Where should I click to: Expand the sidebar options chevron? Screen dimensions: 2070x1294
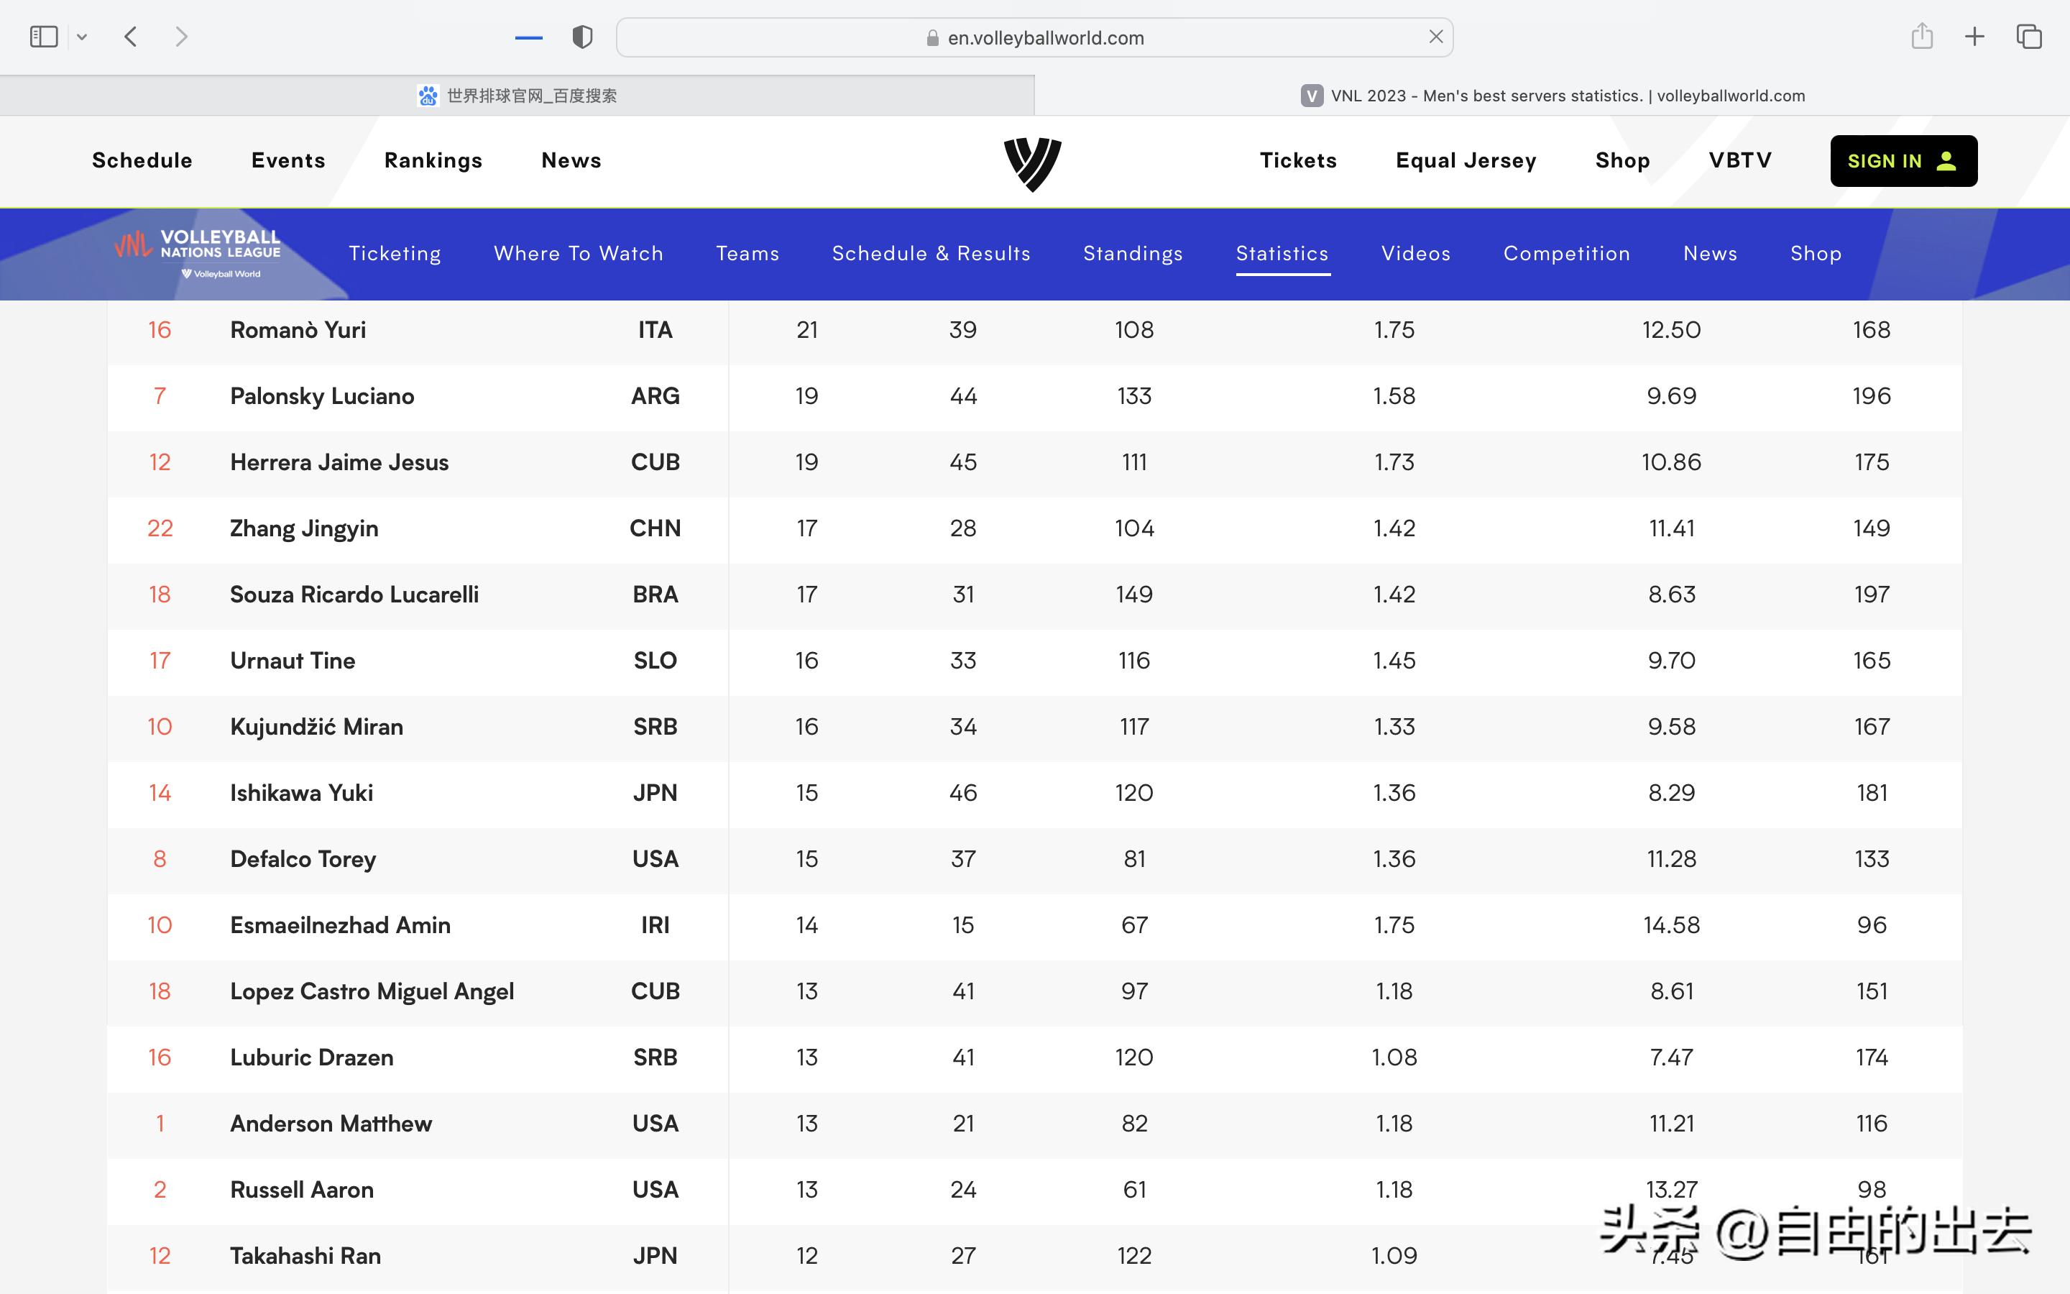(x=82, y=37)
